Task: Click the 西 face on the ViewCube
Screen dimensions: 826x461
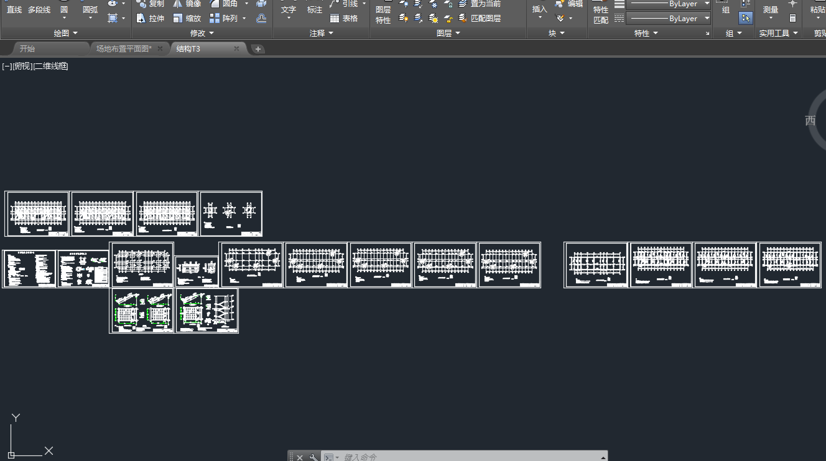Action: [810, 121]
